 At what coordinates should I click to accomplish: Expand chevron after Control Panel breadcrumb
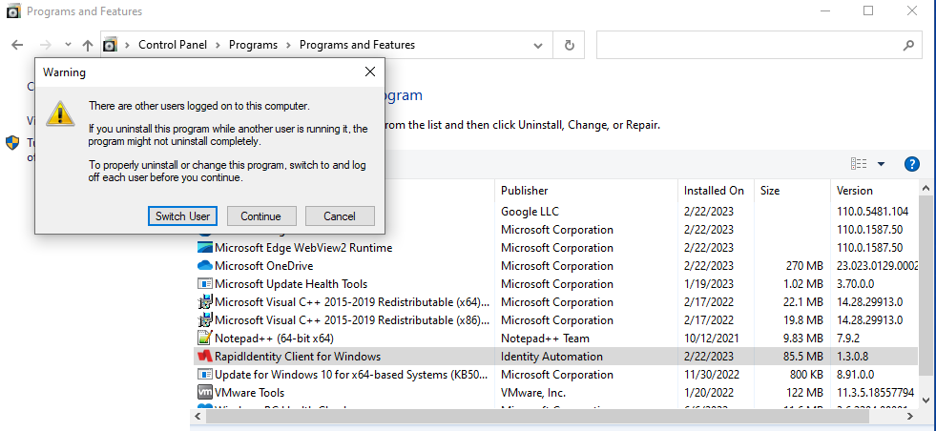(218, 45)
